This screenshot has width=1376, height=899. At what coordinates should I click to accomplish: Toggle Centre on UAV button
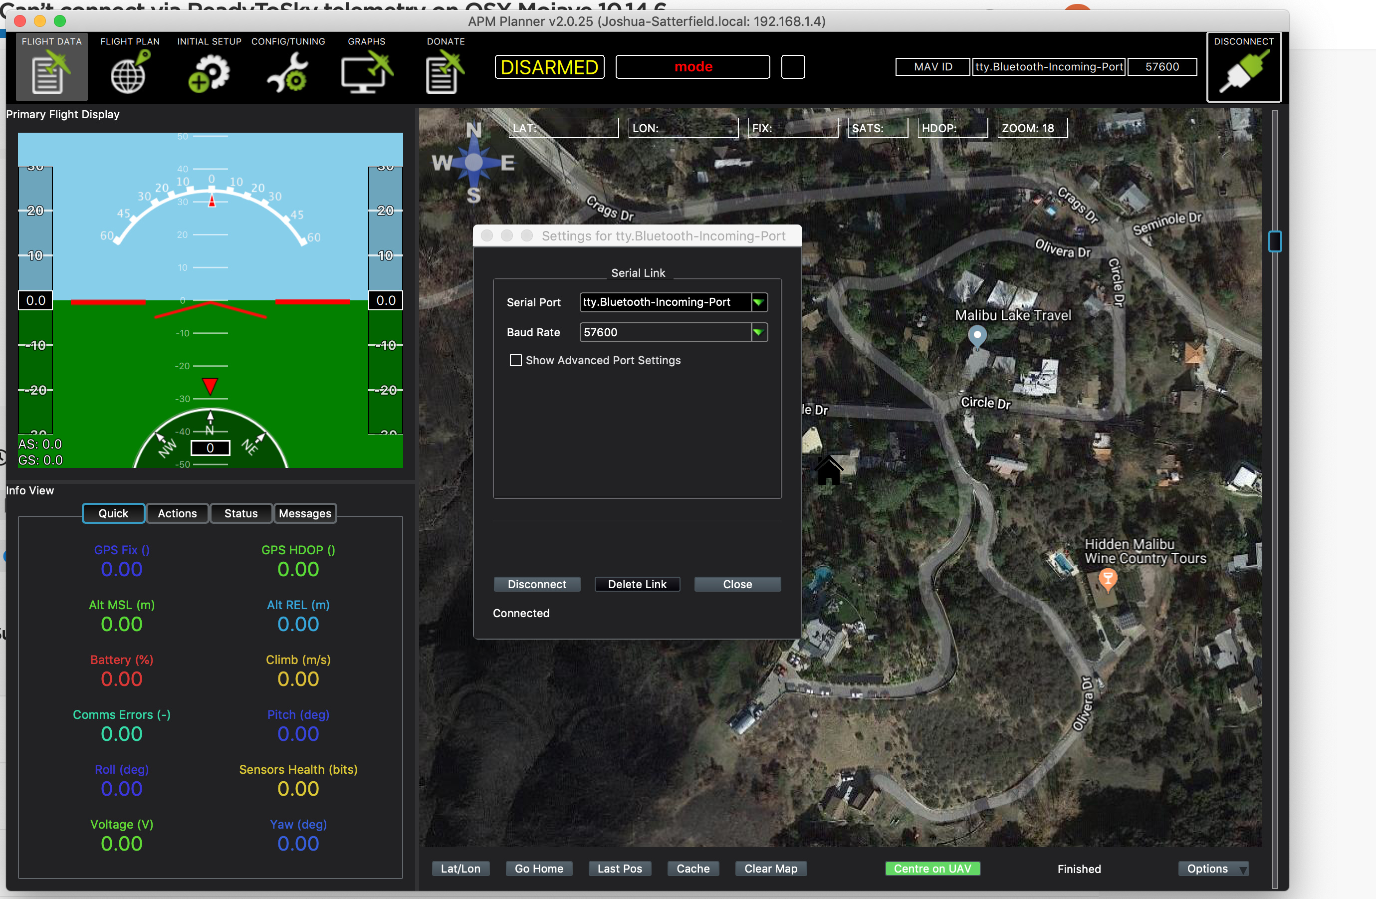pyautogui.click(x=932, y=869)
